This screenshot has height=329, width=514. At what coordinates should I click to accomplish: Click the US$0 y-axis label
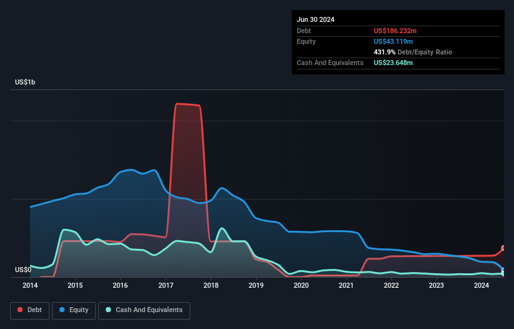coord(23,270)
